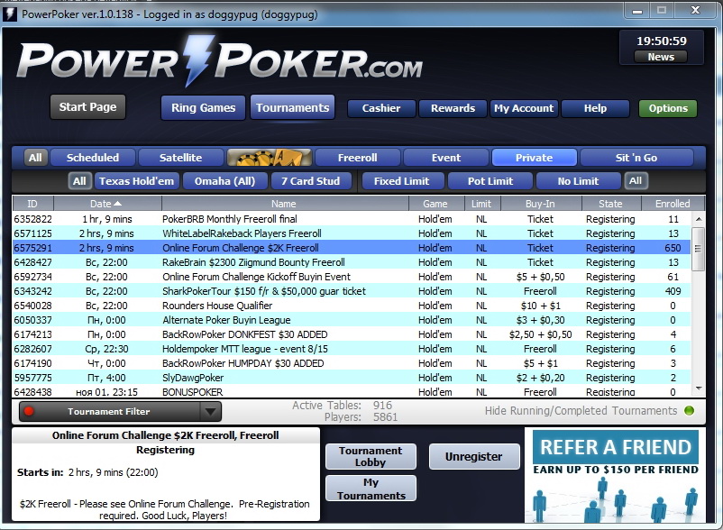Screen dimensions: 723x530
Task: Click the Refer a Friend banner
Action: tap(615, 474)
